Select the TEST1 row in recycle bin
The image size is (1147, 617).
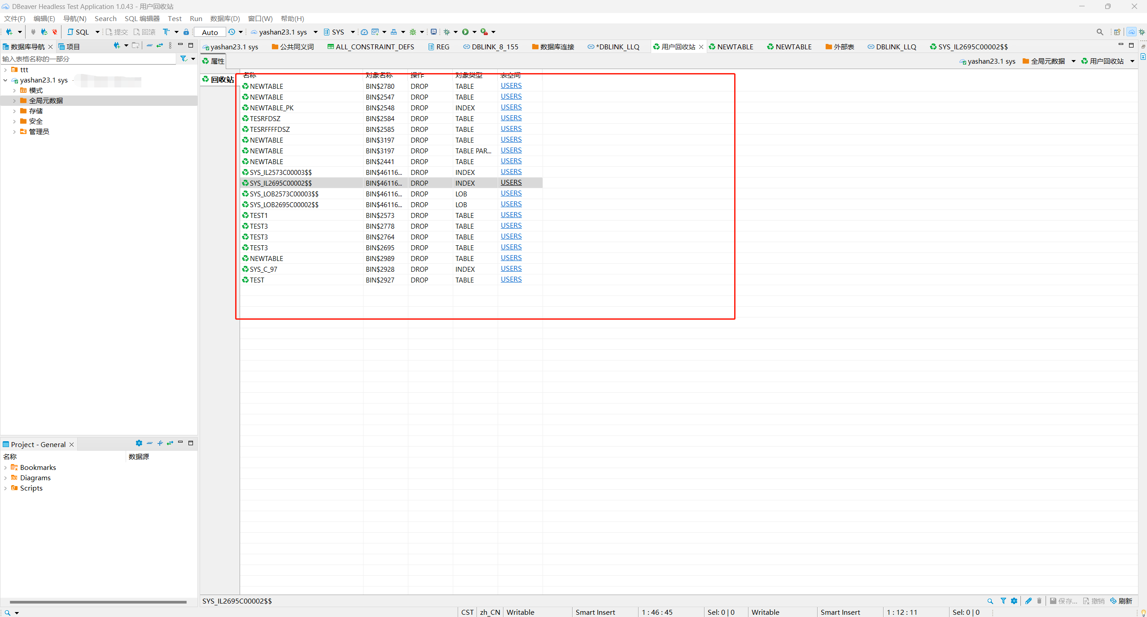391,215
